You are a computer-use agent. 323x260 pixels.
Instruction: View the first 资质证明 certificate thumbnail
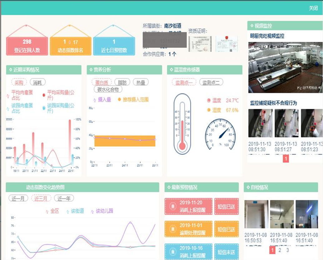pos(200,44)
